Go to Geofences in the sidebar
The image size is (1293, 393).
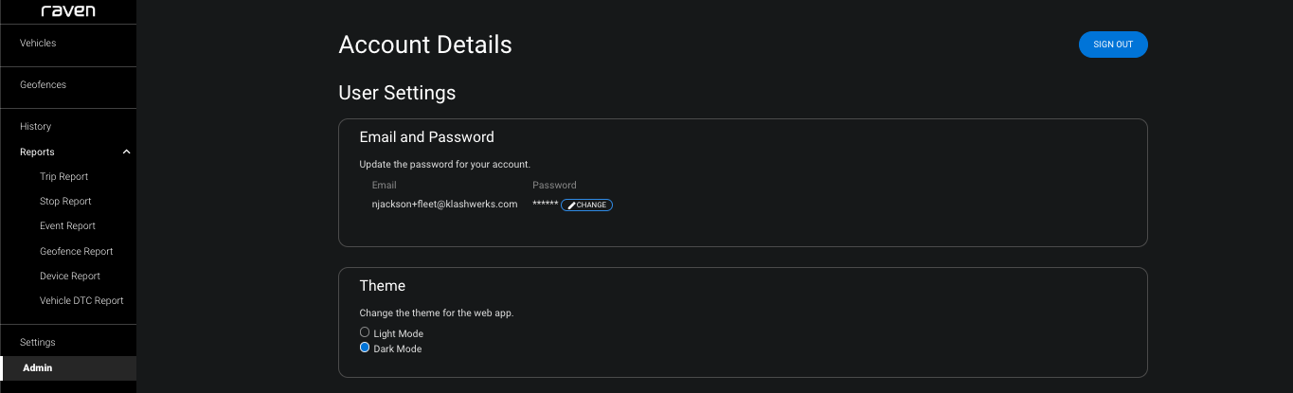[x=43, y=84]
